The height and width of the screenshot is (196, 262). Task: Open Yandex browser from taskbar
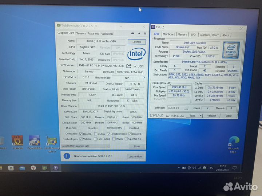pyautogui.click(x=33, y=168)
